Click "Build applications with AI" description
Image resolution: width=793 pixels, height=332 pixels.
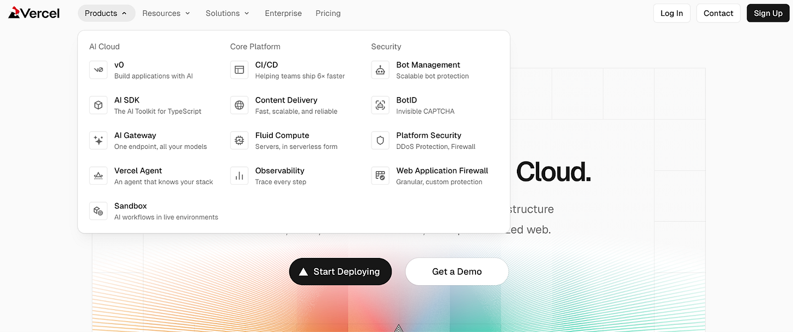(x=154, y=76)
